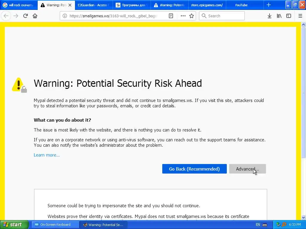Open the Windows start menu

pos(14,225)
